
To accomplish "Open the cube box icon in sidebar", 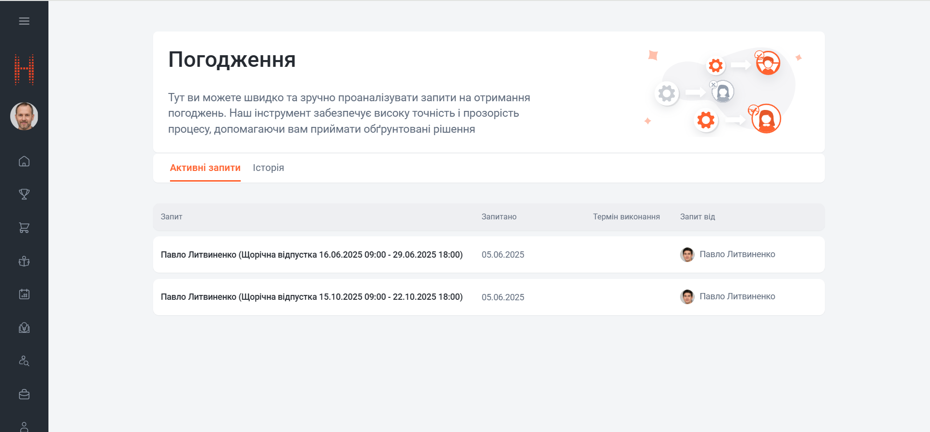I will (24, 262).
